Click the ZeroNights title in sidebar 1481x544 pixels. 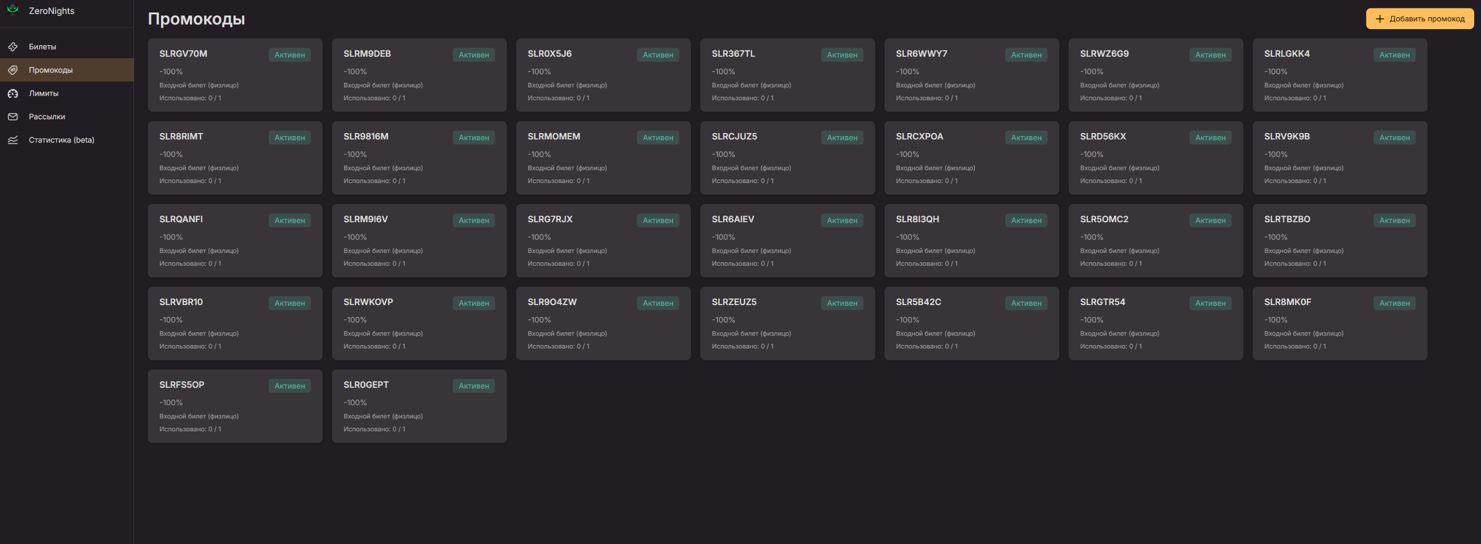52,11
